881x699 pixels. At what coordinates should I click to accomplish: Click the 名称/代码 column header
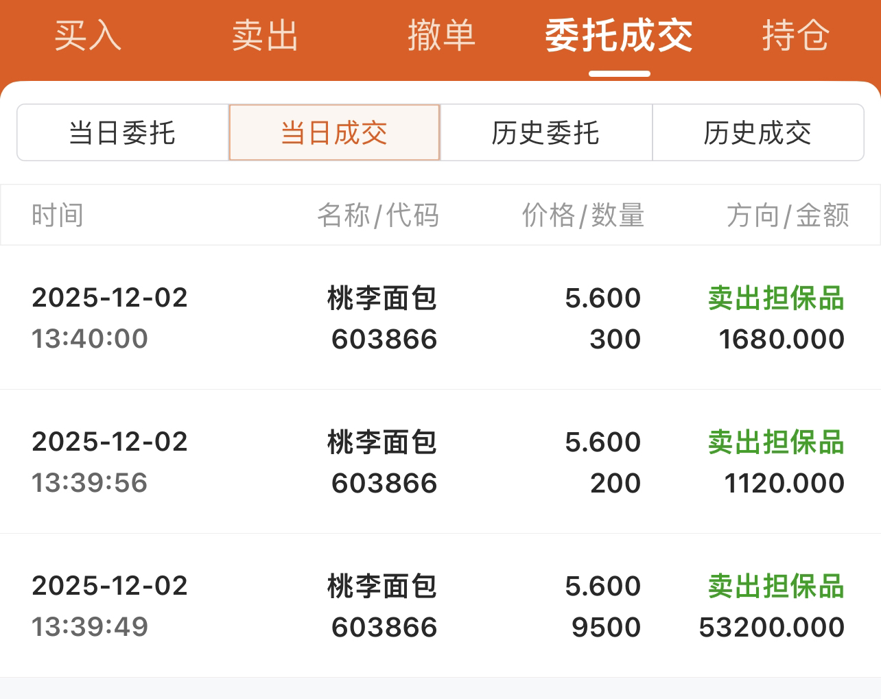tap(378, 215)
